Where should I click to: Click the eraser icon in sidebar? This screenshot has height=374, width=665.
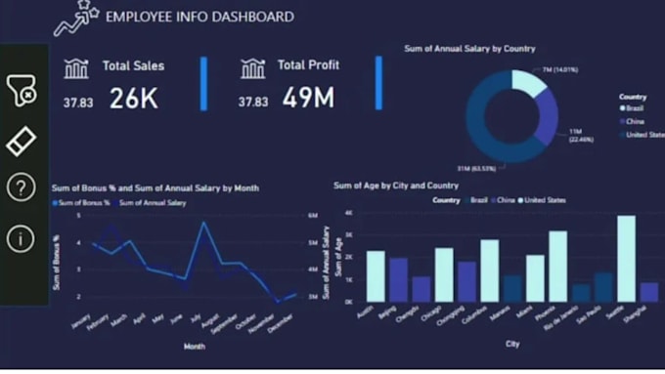click(21, 141)
